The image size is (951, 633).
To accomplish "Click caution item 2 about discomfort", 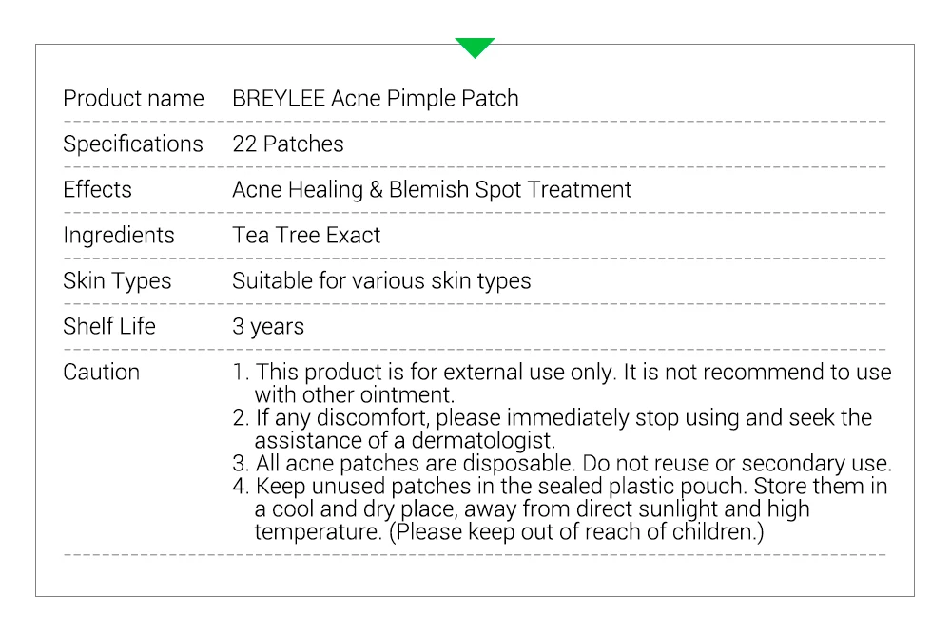I will [x=552, y=429].
